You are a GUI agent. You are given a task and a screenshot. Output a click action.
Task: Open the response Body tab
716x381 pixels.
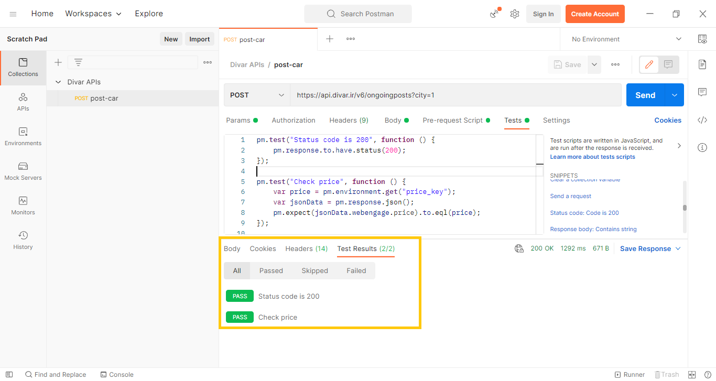tap(232, 248)
